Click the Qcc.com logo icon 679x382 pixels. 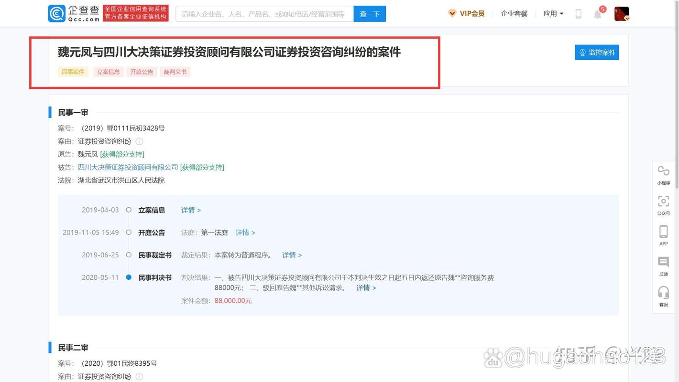pyautogui.click(x=56, y=13)
